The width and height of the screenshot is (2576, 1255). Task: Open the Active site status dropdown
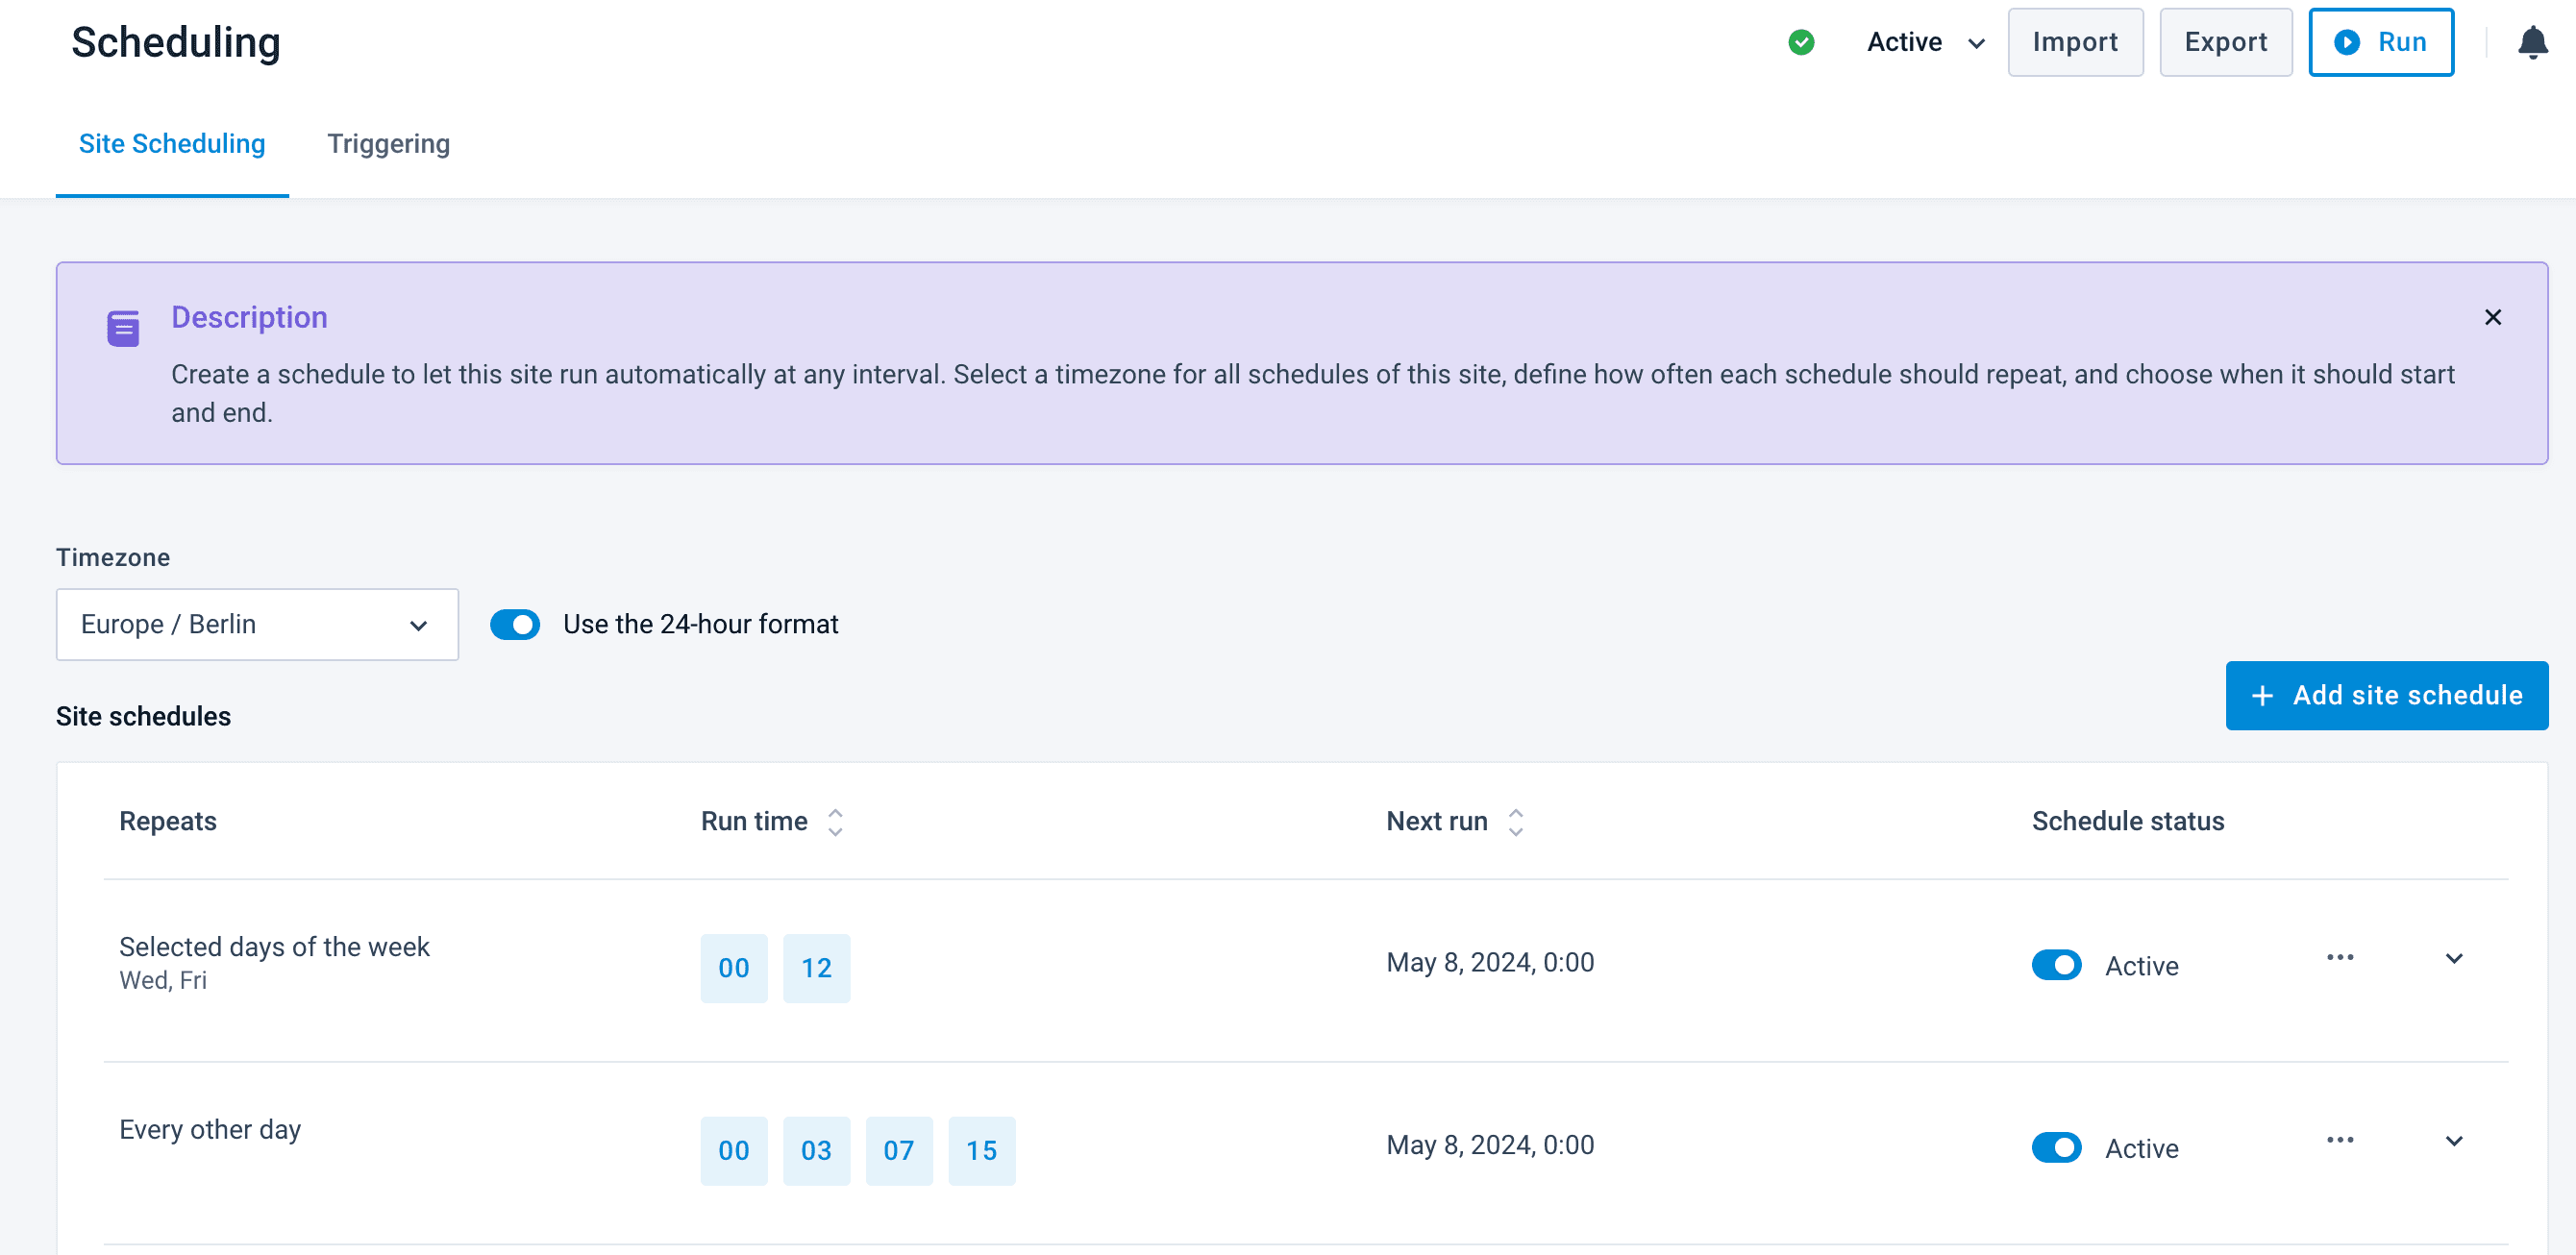(x=1925, y=42)
